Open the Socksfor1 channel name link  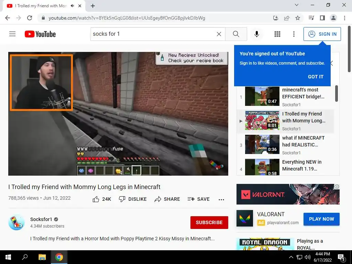(41, 219)
